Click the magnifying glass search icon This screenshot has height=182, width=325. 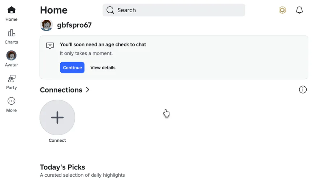coord(110,10)
